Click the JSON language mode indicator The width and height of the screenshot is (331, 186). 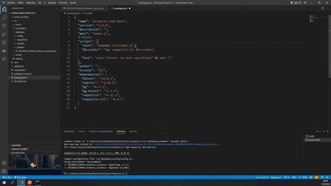pos(303,177)
